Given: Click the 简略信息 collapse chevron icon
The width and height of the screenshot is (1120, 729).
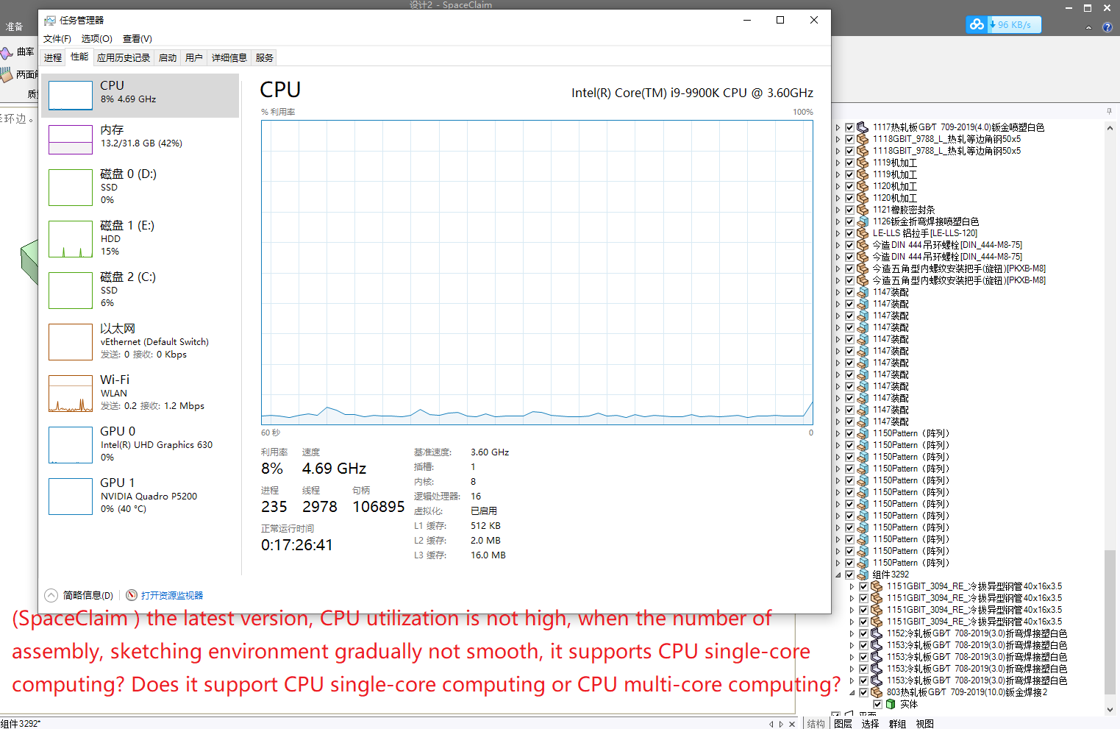Looking at the screenshot, I should click(51, 595).
